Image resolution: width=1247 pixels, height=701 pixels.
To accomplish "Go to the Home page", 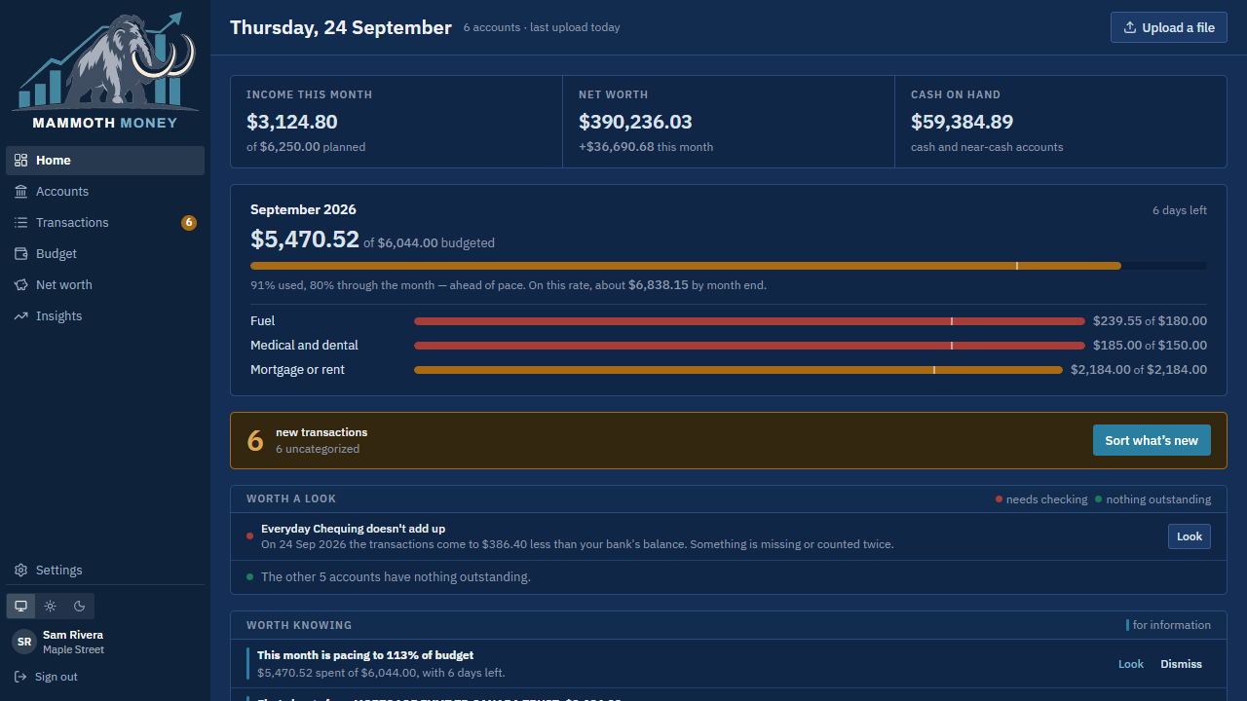I will pos(105,161).
